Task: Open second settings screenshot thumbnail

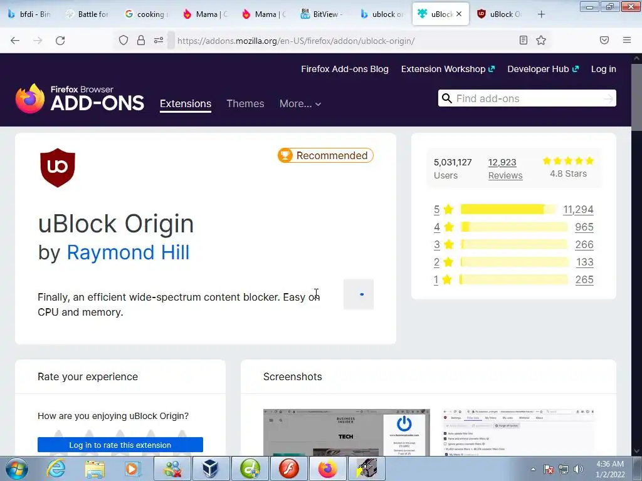Action: (x=518, y=432)
